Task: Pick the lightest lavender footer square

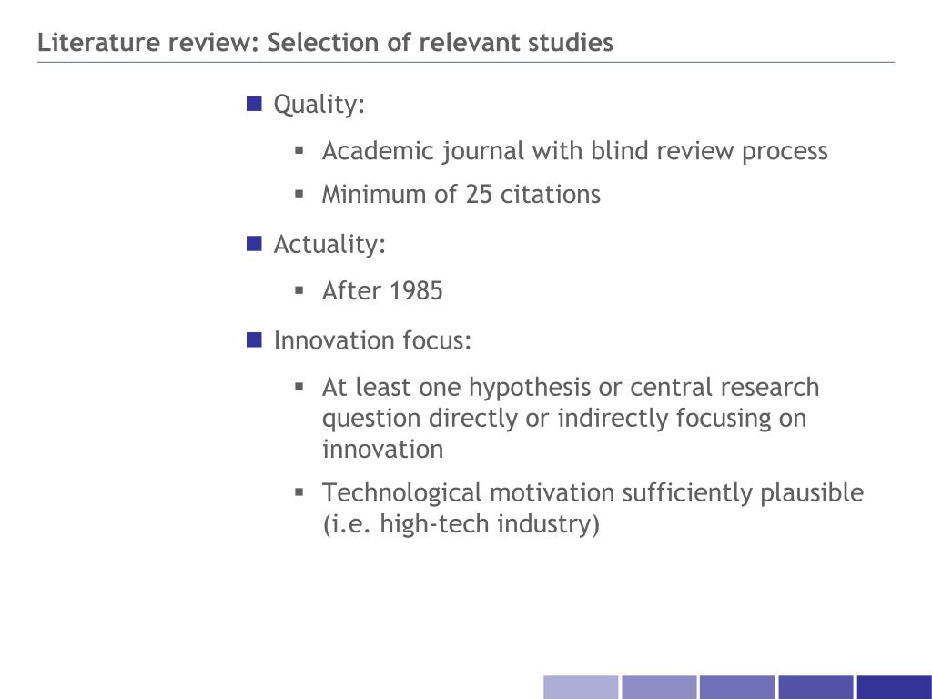Action: (x=581, y=687)
